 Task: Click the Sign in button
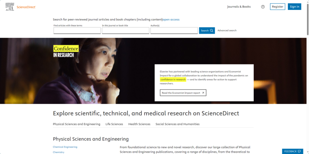coord(294,7)
